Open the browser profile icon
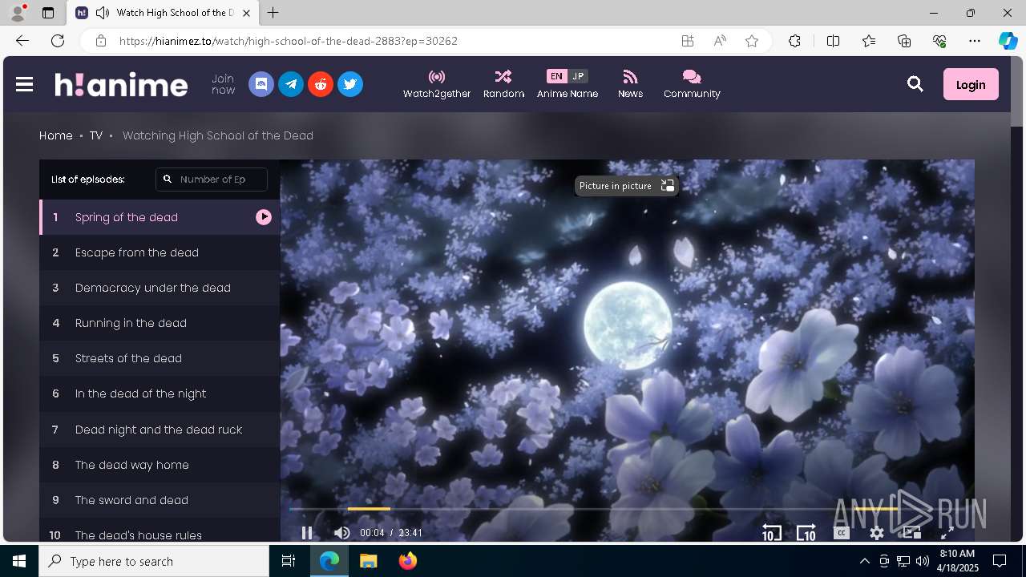1026x577 pixels. click(x=18, y=13)
